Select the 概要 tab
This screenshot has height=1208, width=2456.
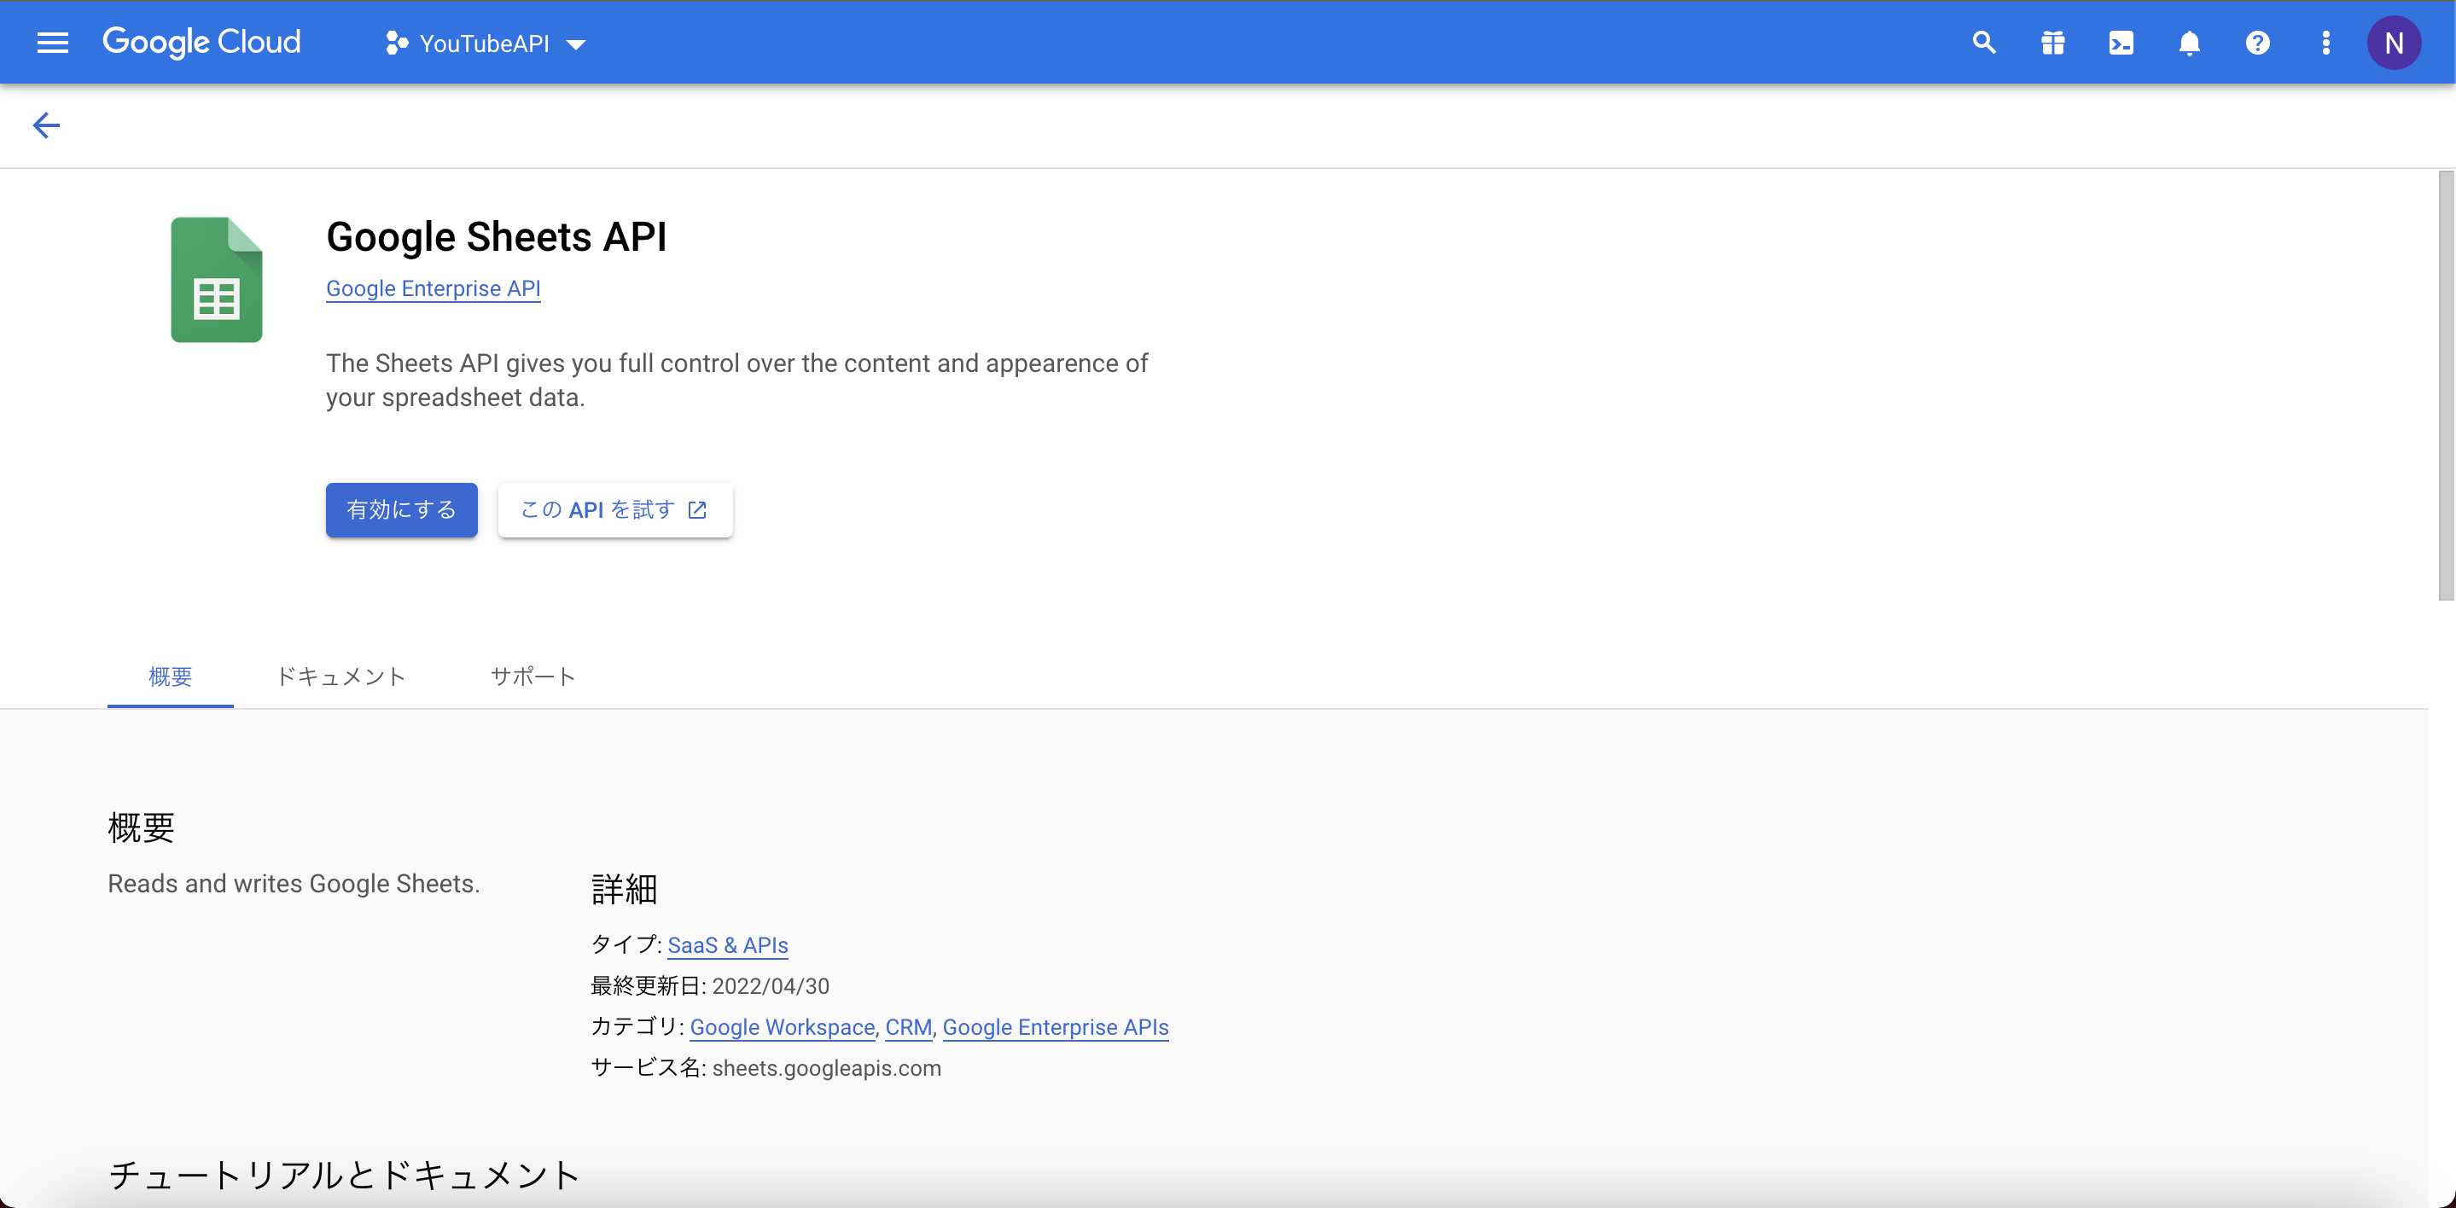click(x=170, y=676)
